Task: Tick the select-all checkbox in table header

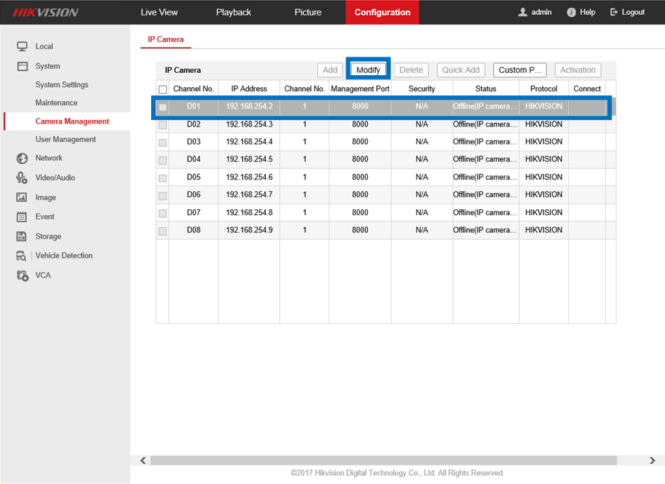Action: click(162, 89)
